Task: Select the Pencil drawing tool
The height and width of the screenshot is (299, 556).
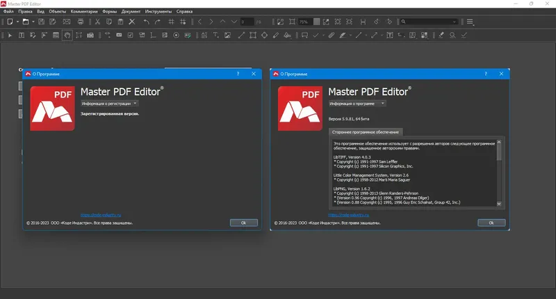Action: (276, 35)
